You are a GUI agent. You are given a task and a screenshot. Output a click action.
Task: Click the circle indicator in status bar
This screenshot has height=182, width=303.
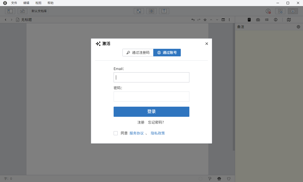pyautogui.click(x=200, y=179)
